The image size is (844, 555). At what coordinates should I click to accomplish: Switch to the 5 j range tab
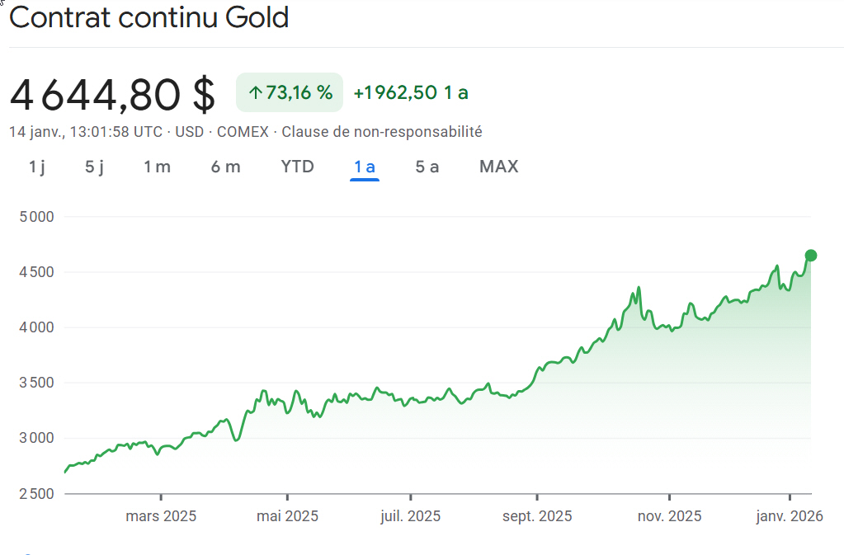click(95, 167)
